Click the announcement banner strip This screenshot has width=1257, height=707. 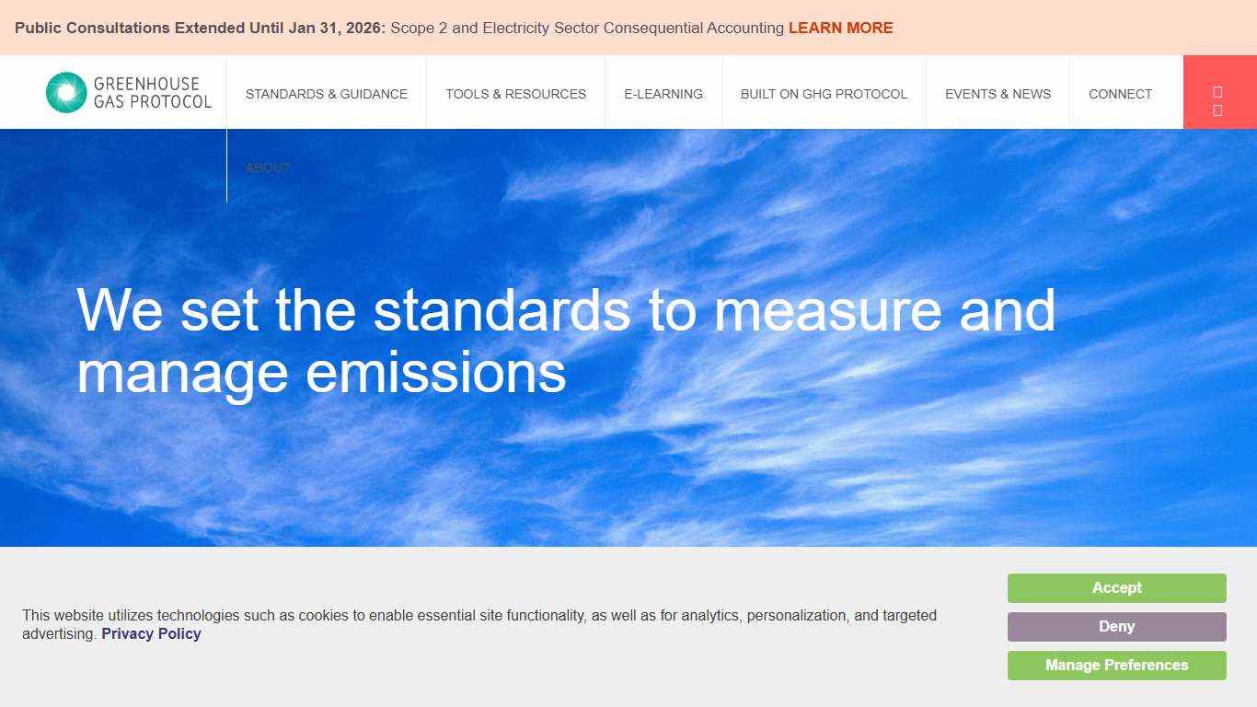pyautogui.click(x=628, y=28)
